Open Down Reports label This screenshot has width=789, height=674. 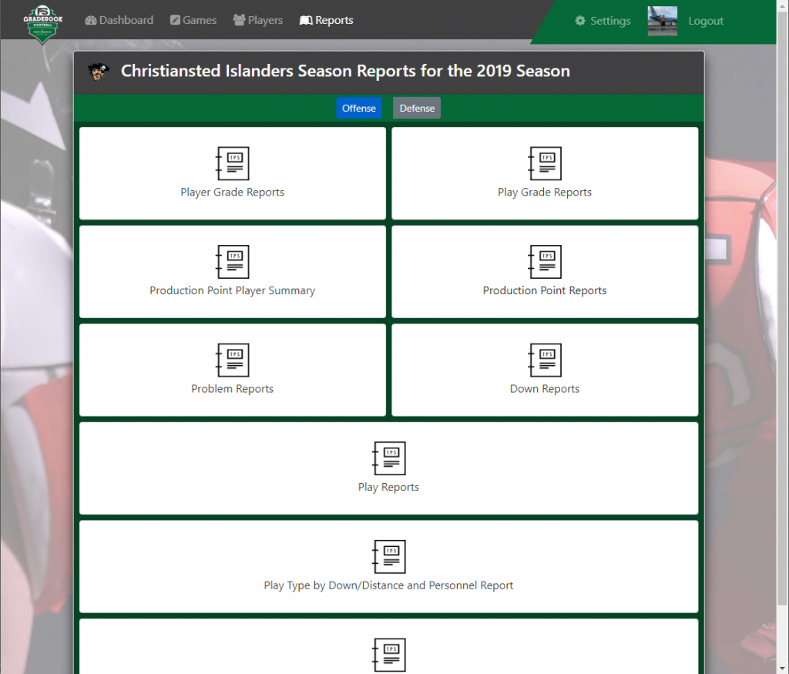(545, 389)
